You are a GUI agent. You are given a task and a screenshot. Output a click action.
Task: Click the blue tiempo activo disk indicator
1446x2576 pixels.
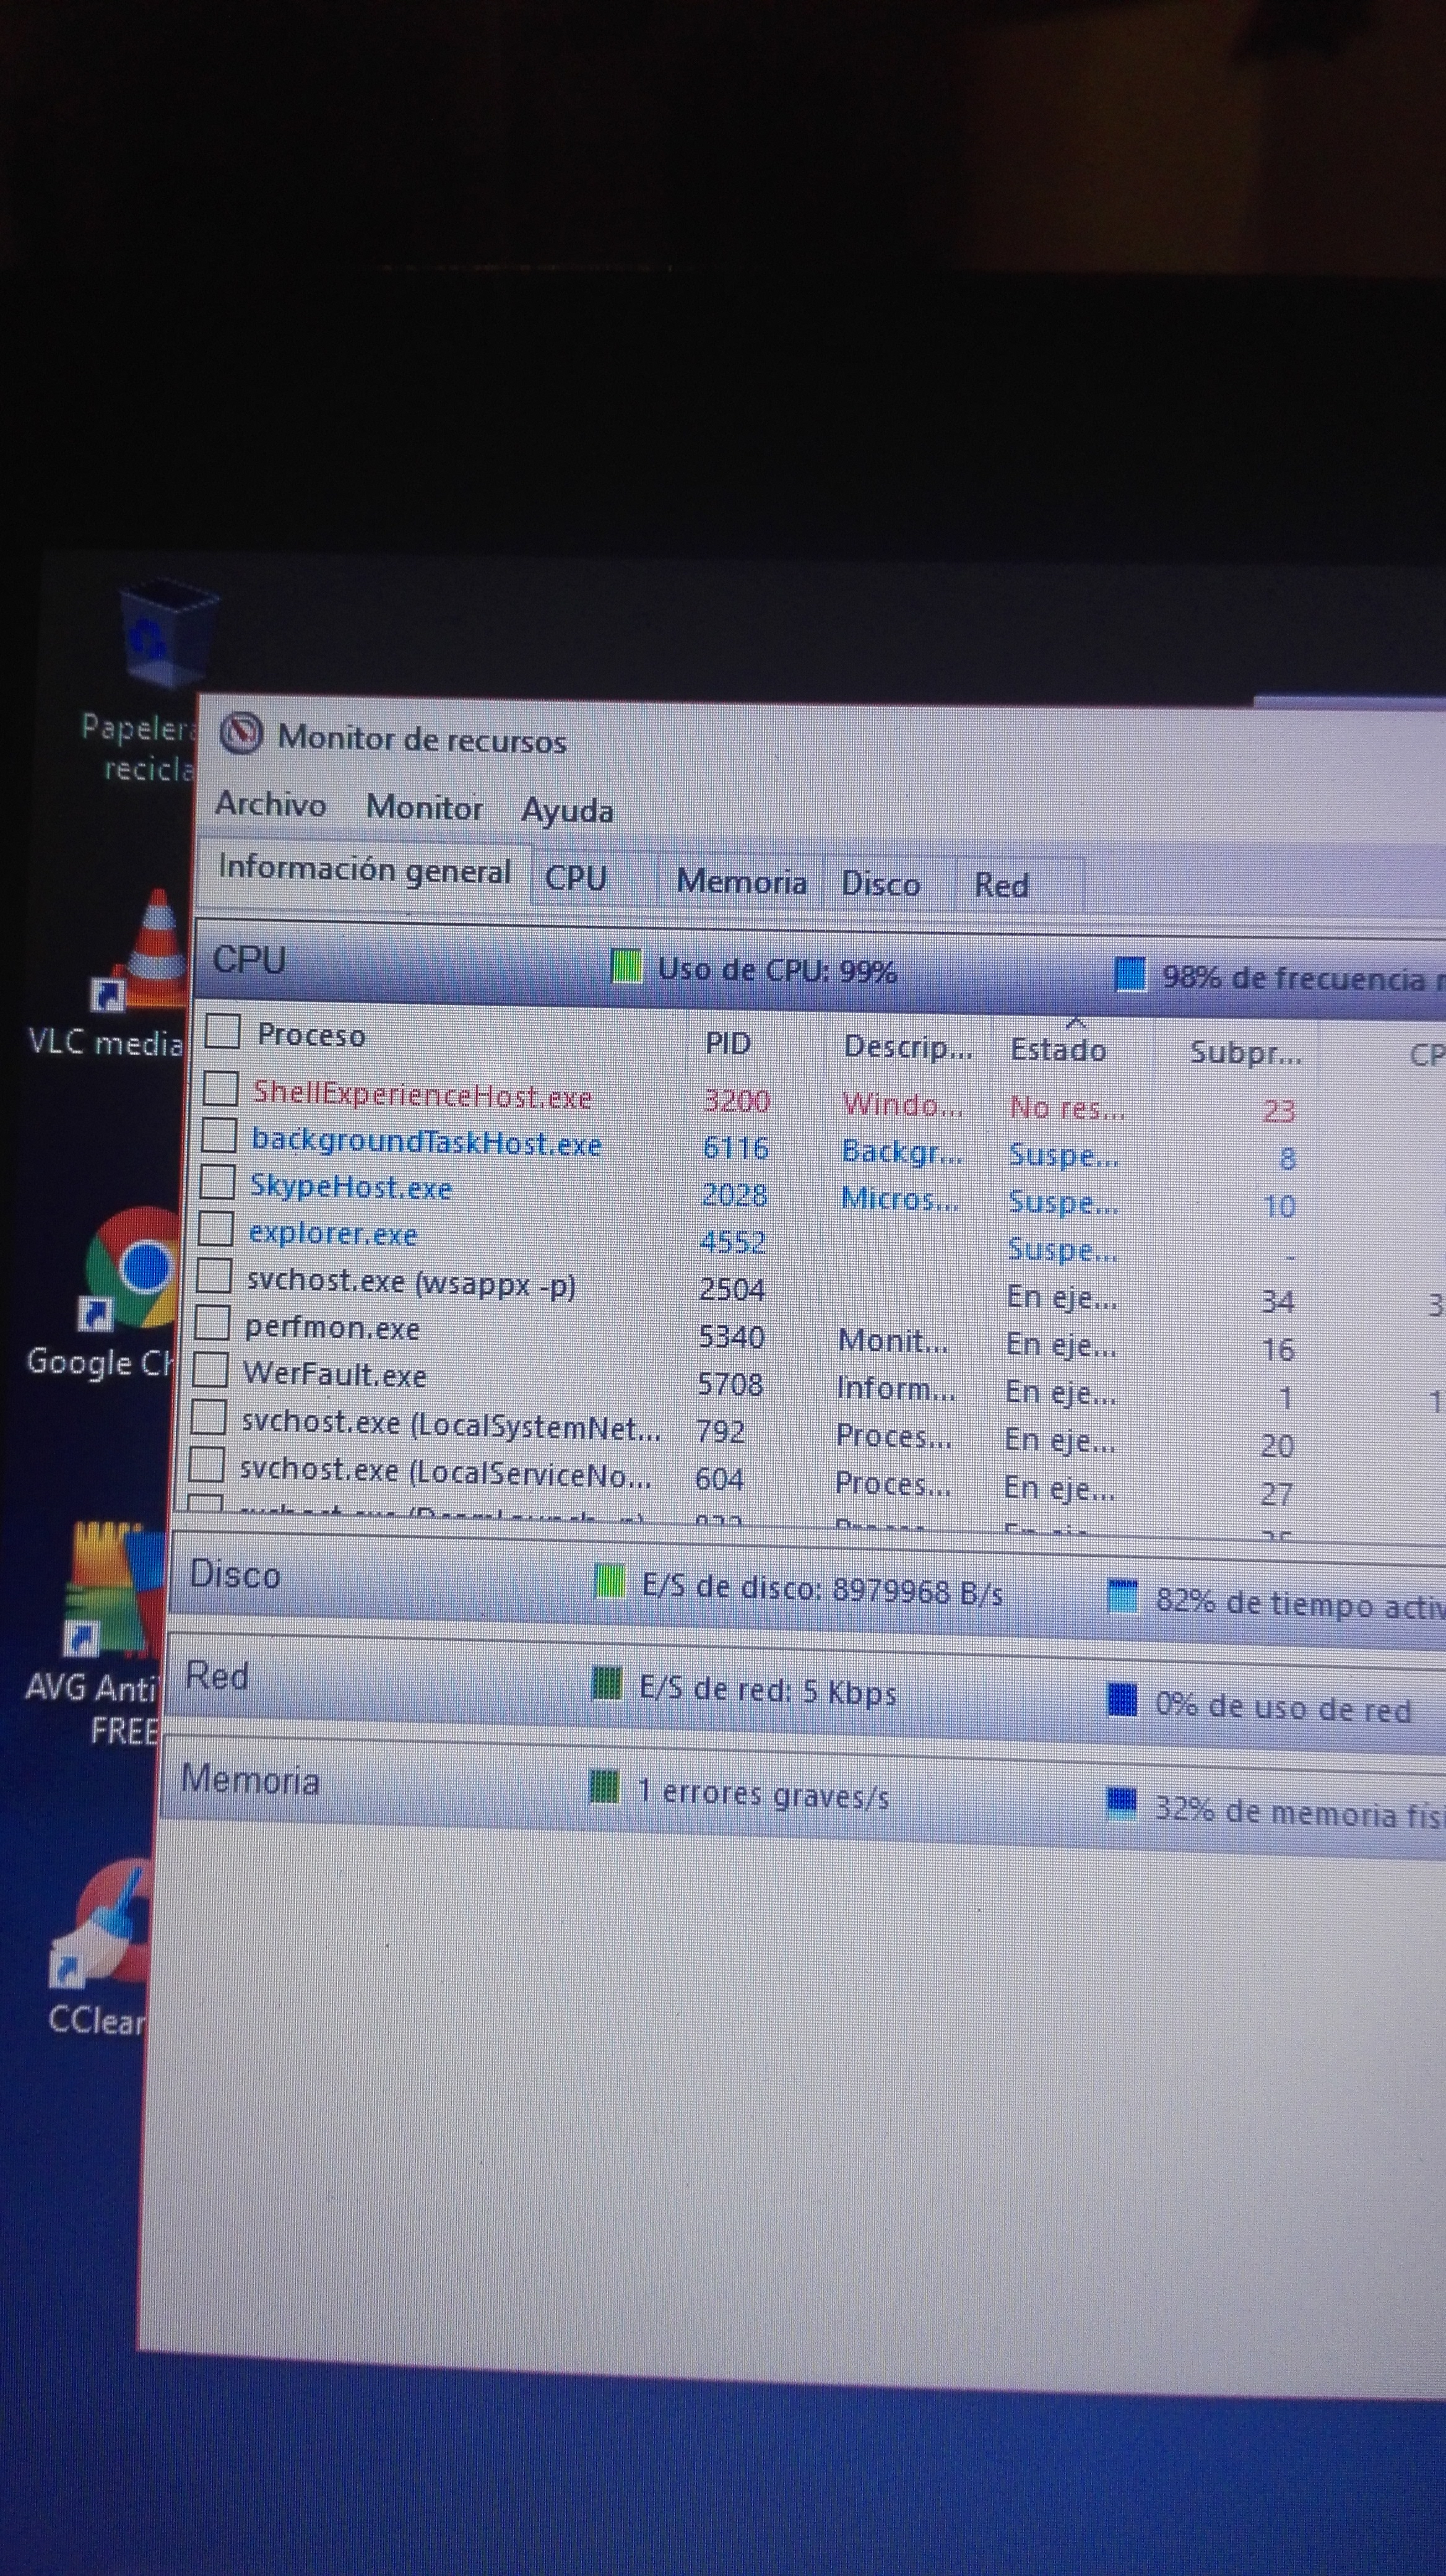[1123, 1596]
